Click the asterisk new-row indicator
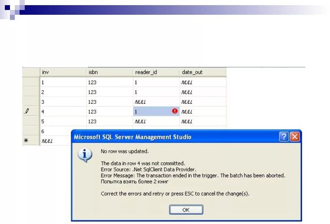The image size is (330, 224). pos(26,140)
